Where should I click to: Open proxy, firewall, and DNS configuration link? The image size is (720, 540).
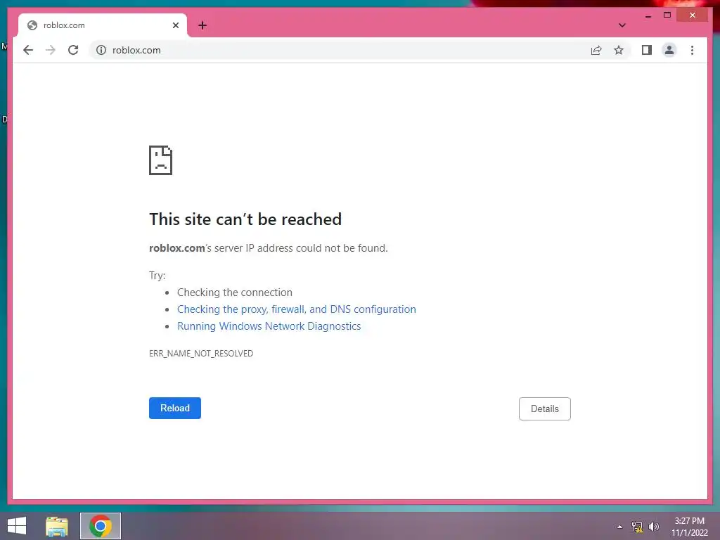297,309
